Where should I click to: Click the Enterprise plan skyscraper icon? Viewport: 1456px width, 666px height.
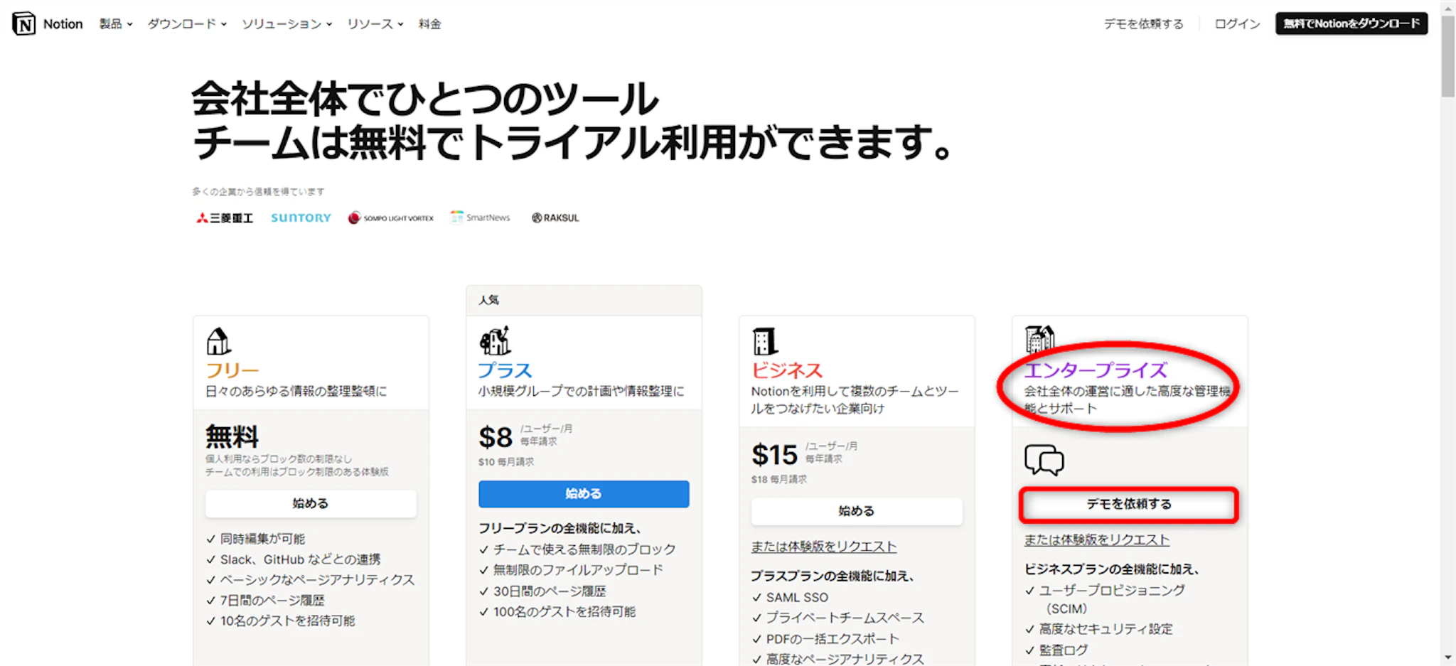(1039, 339)
